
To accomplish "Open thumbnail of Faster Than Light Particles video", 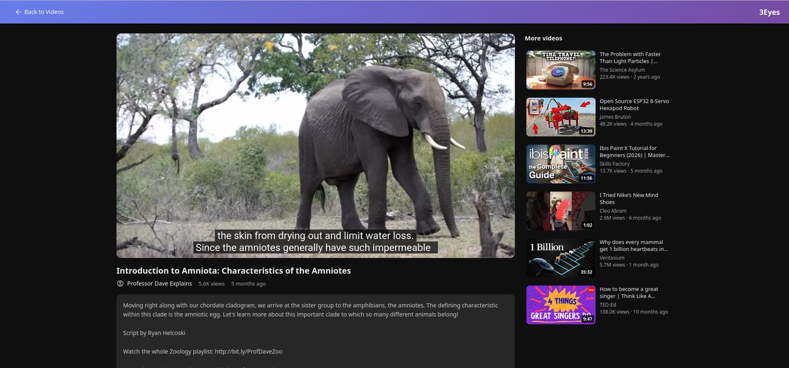I will tap(560, 70).
